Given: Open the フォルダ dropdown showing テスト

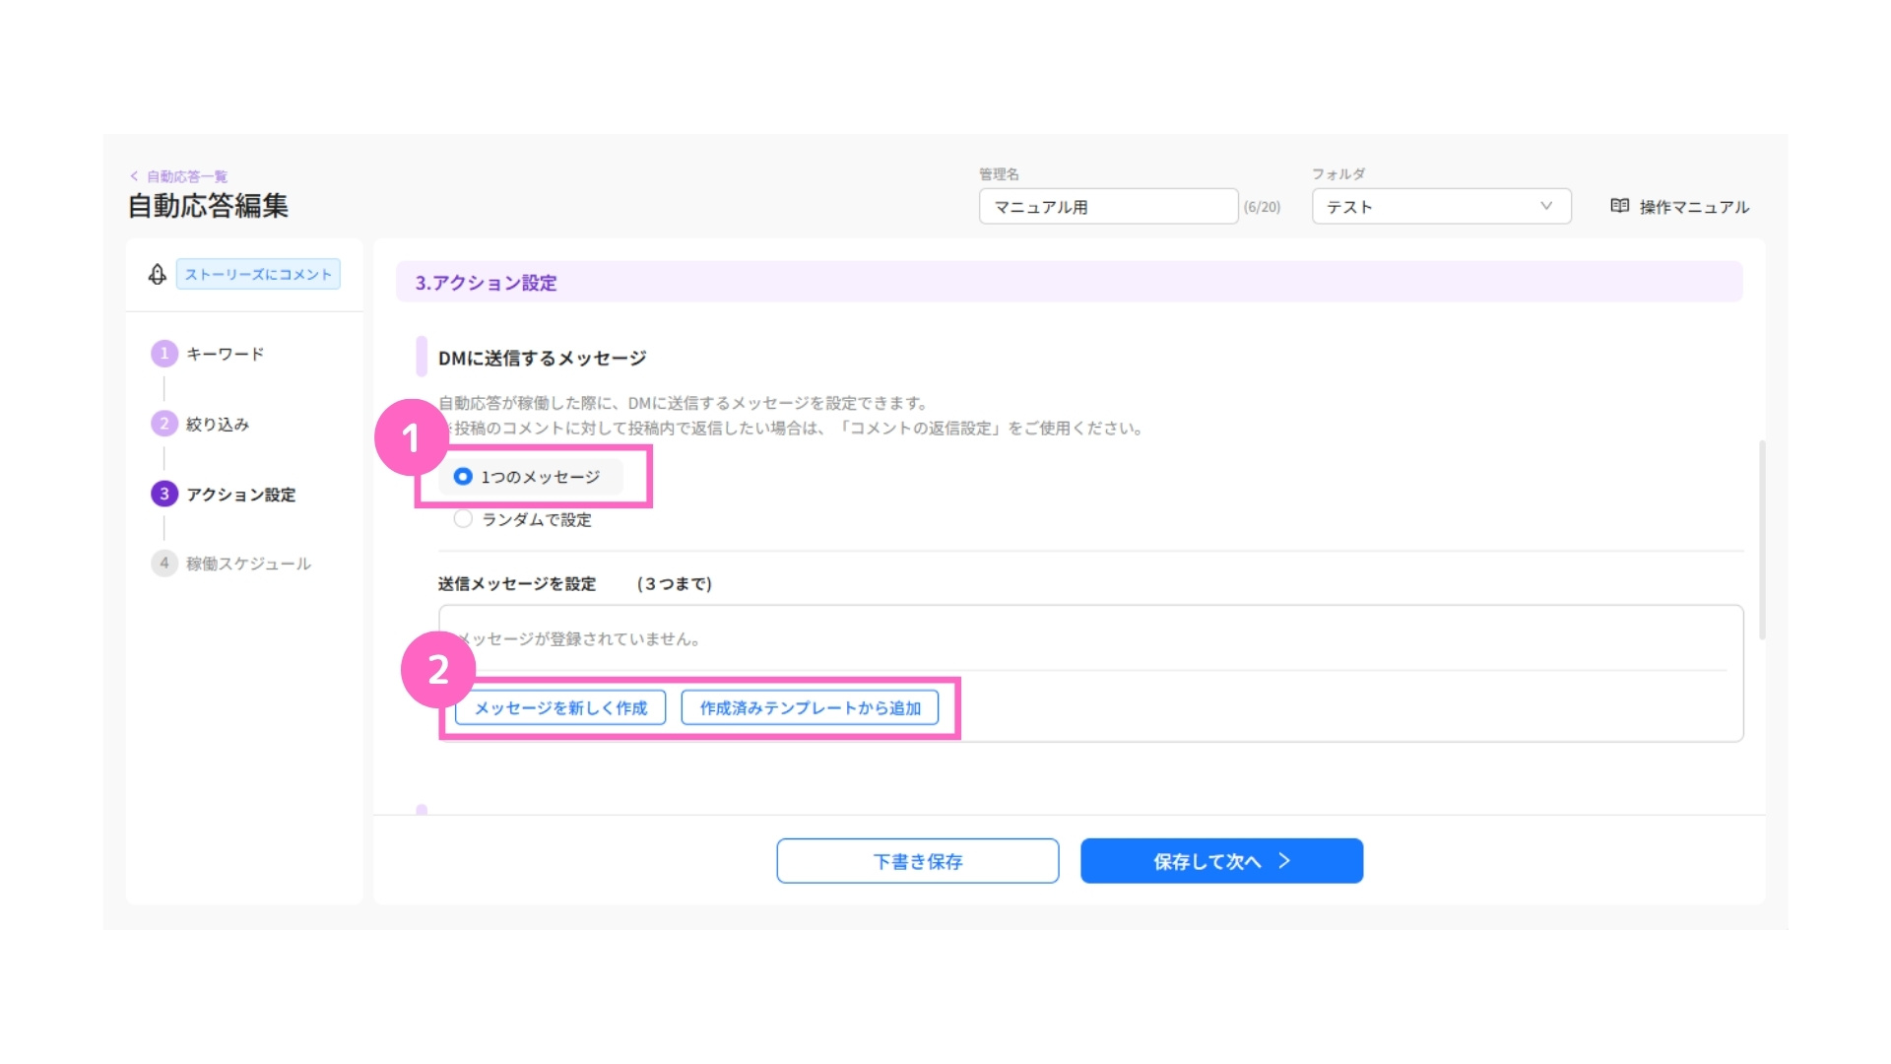Looking at the screenshot, I should click(1441, 207).
